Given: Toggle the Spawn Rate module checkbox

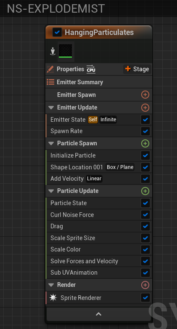Looking at the screenshot, I should tap(145, 131).
